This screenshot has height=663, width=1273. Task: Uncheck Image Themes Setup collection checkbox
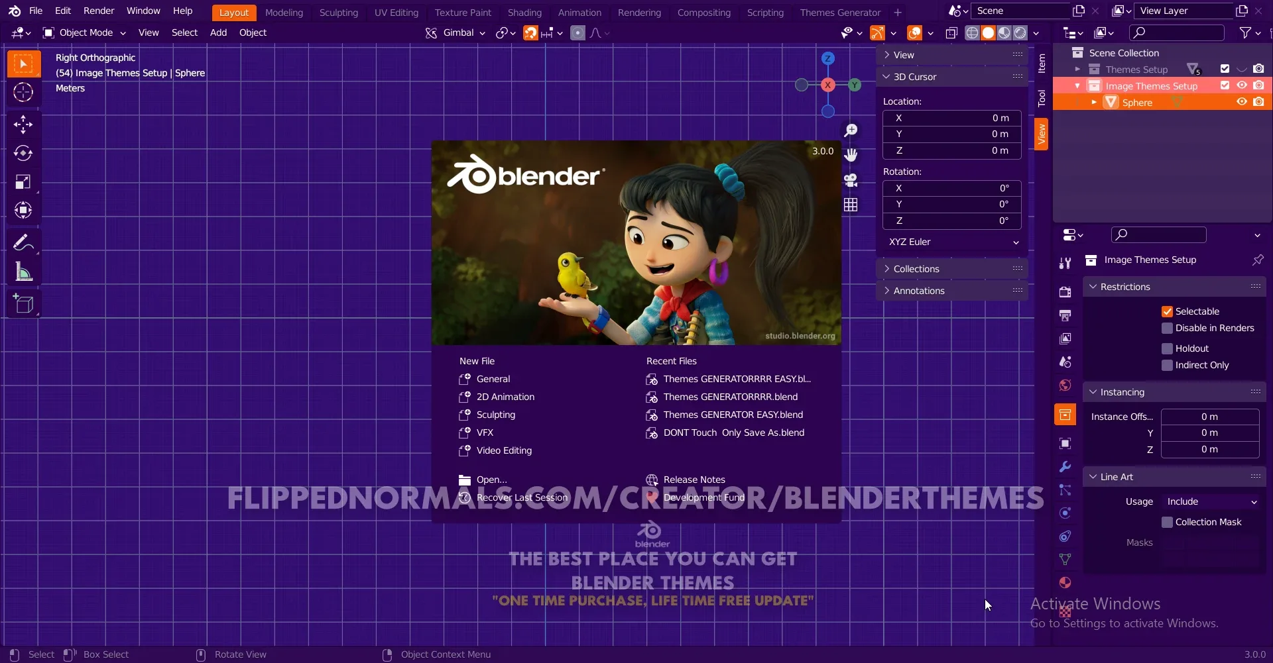click(x=1225, y=85)
